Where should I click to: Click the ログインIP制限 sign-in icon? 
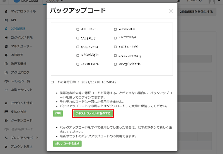6,38
